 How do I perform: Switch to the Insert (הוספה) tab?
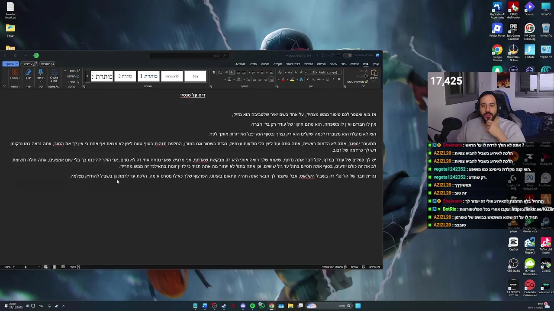pos(354,64)
